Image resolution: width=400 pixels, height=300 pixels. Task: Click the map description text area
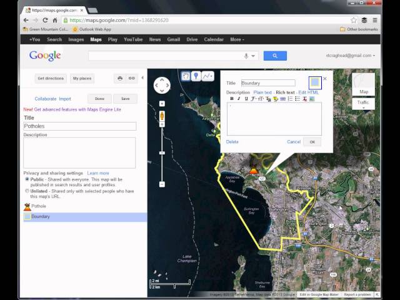[x=79, y=152]
